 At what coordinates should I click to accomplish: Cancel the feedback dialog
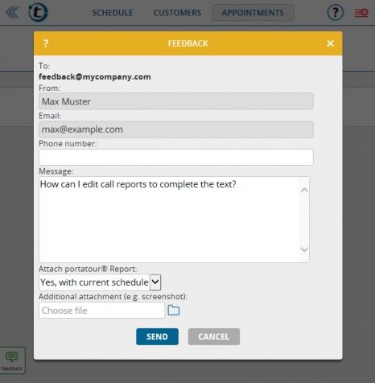(x=214, y=336)
